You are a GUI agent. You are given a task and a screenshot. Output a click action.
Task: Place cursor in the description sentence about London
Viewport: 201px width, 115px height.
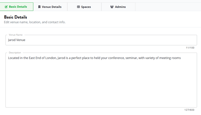coord(94,58)
